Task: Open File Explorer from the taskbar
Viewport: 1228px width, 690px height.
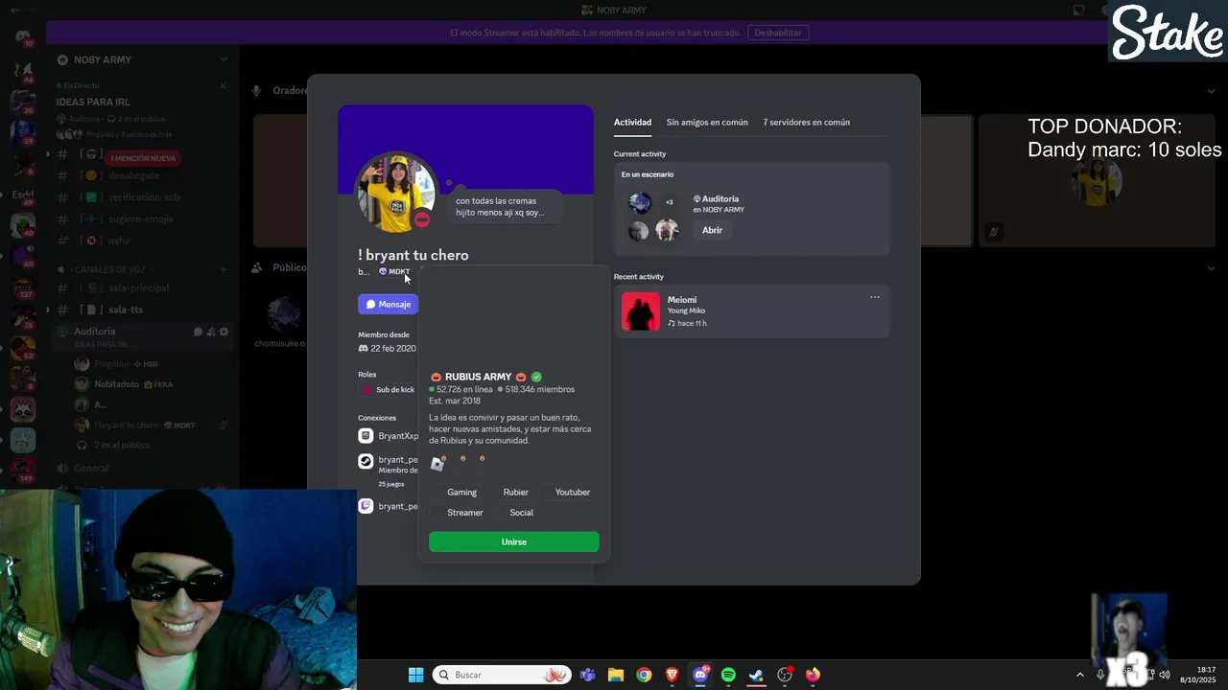Action: (615, 675)
